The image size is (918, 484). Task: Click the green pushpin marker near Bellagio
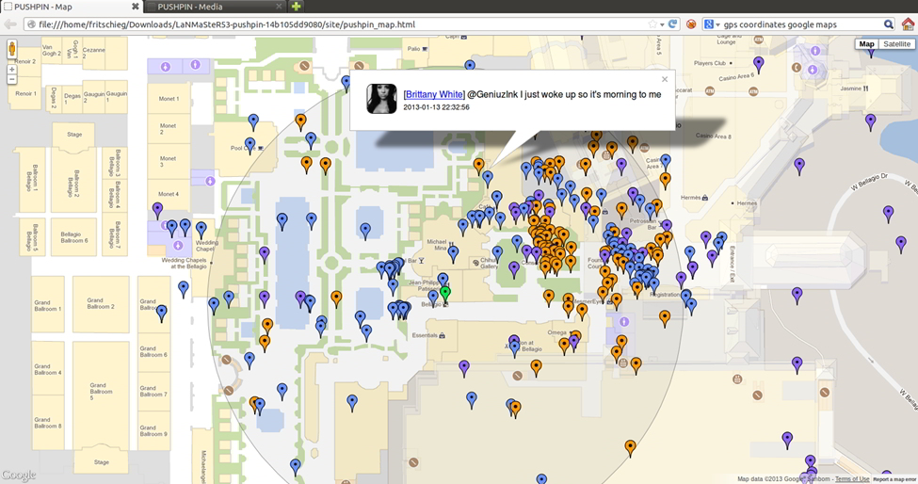point(445,294)
